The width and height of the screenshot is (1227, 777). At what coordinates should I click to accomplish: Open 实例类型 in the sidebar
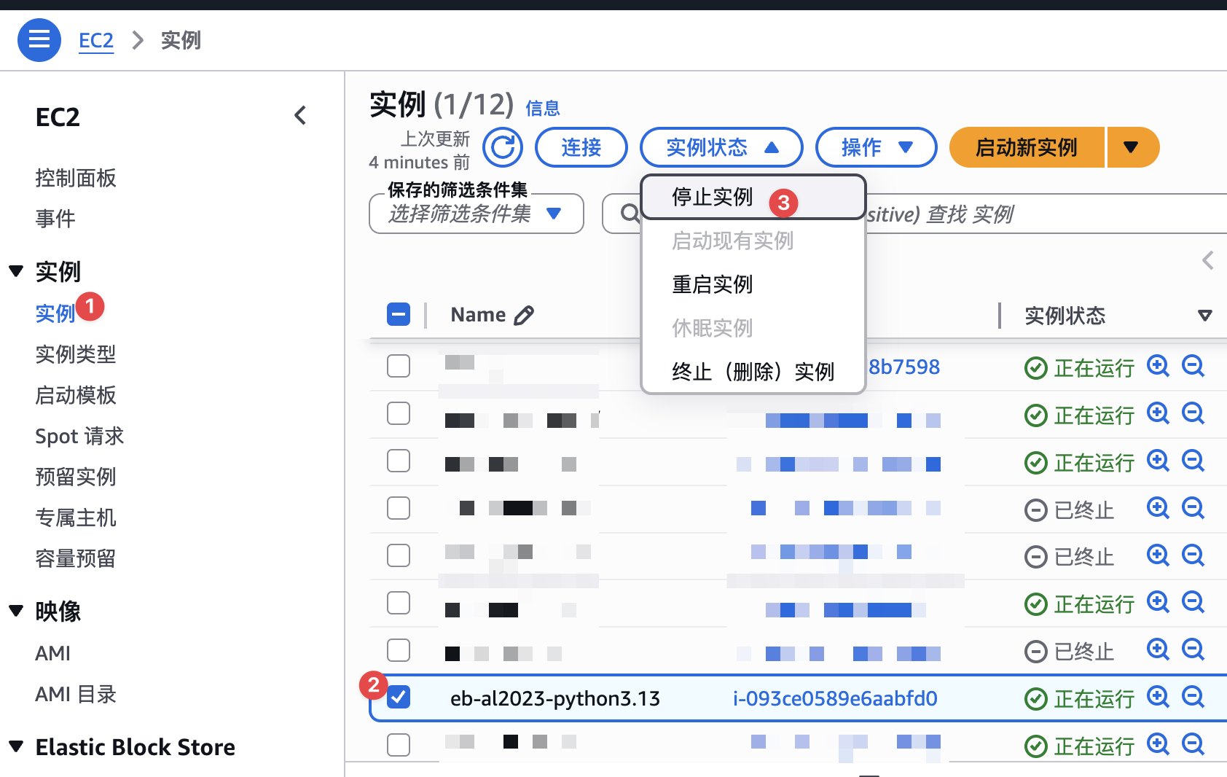click(x=76, y=354)
